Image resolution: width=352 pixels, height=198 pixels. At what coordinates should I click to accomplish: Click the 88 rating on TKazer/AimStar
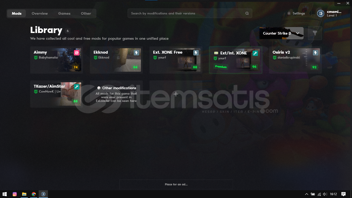click(76, 101)
